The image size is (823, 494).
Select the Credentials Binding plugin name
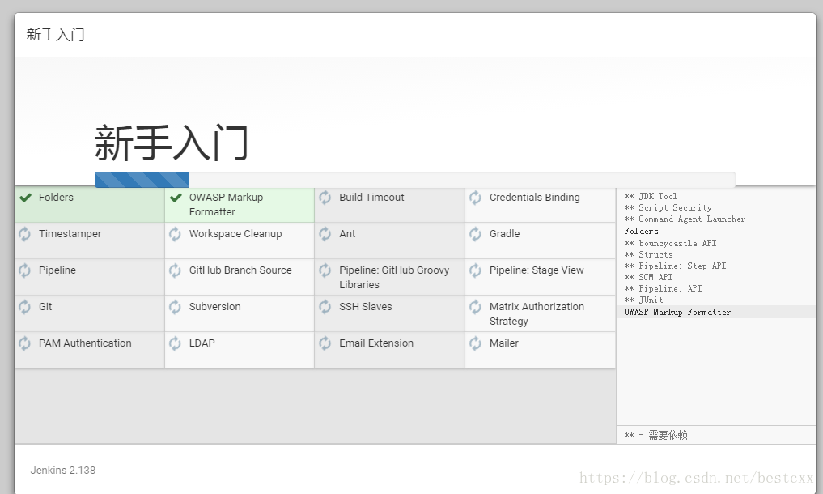(x=534, y=198)
